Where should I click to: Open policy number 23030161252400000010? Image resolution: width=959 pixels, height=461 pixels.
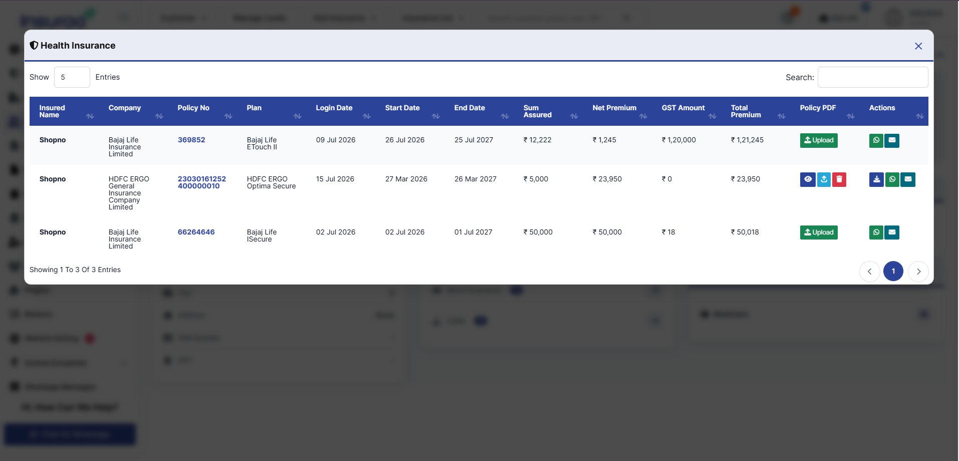[202, 182]
